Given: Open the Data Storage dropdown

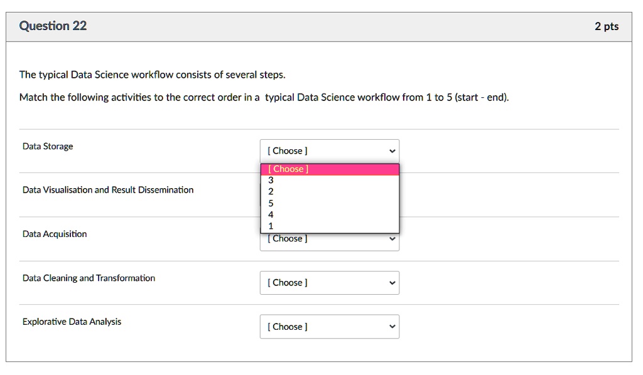Looking at the screenshot, I should (330, 151).
